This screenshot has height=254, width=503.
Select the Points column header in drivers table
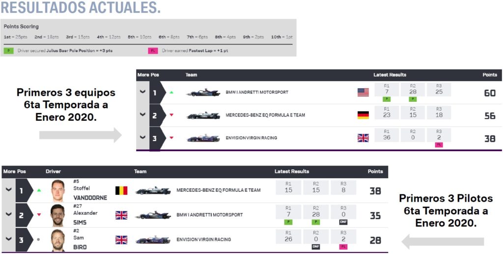click(375, 172)
